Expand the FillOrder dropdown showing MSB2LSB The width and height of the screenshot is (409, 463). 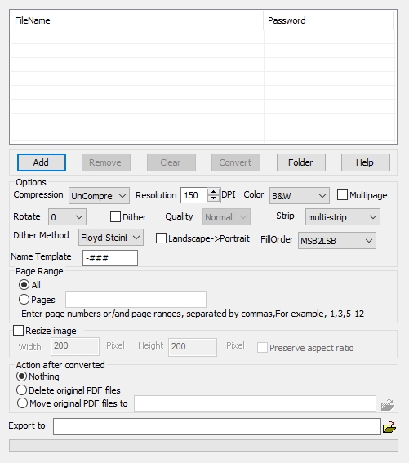click(337, 241)
